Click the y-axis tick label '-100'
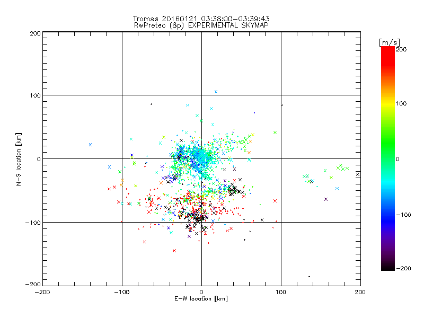Viewport: 424px width, 318px height. (33, 223)
